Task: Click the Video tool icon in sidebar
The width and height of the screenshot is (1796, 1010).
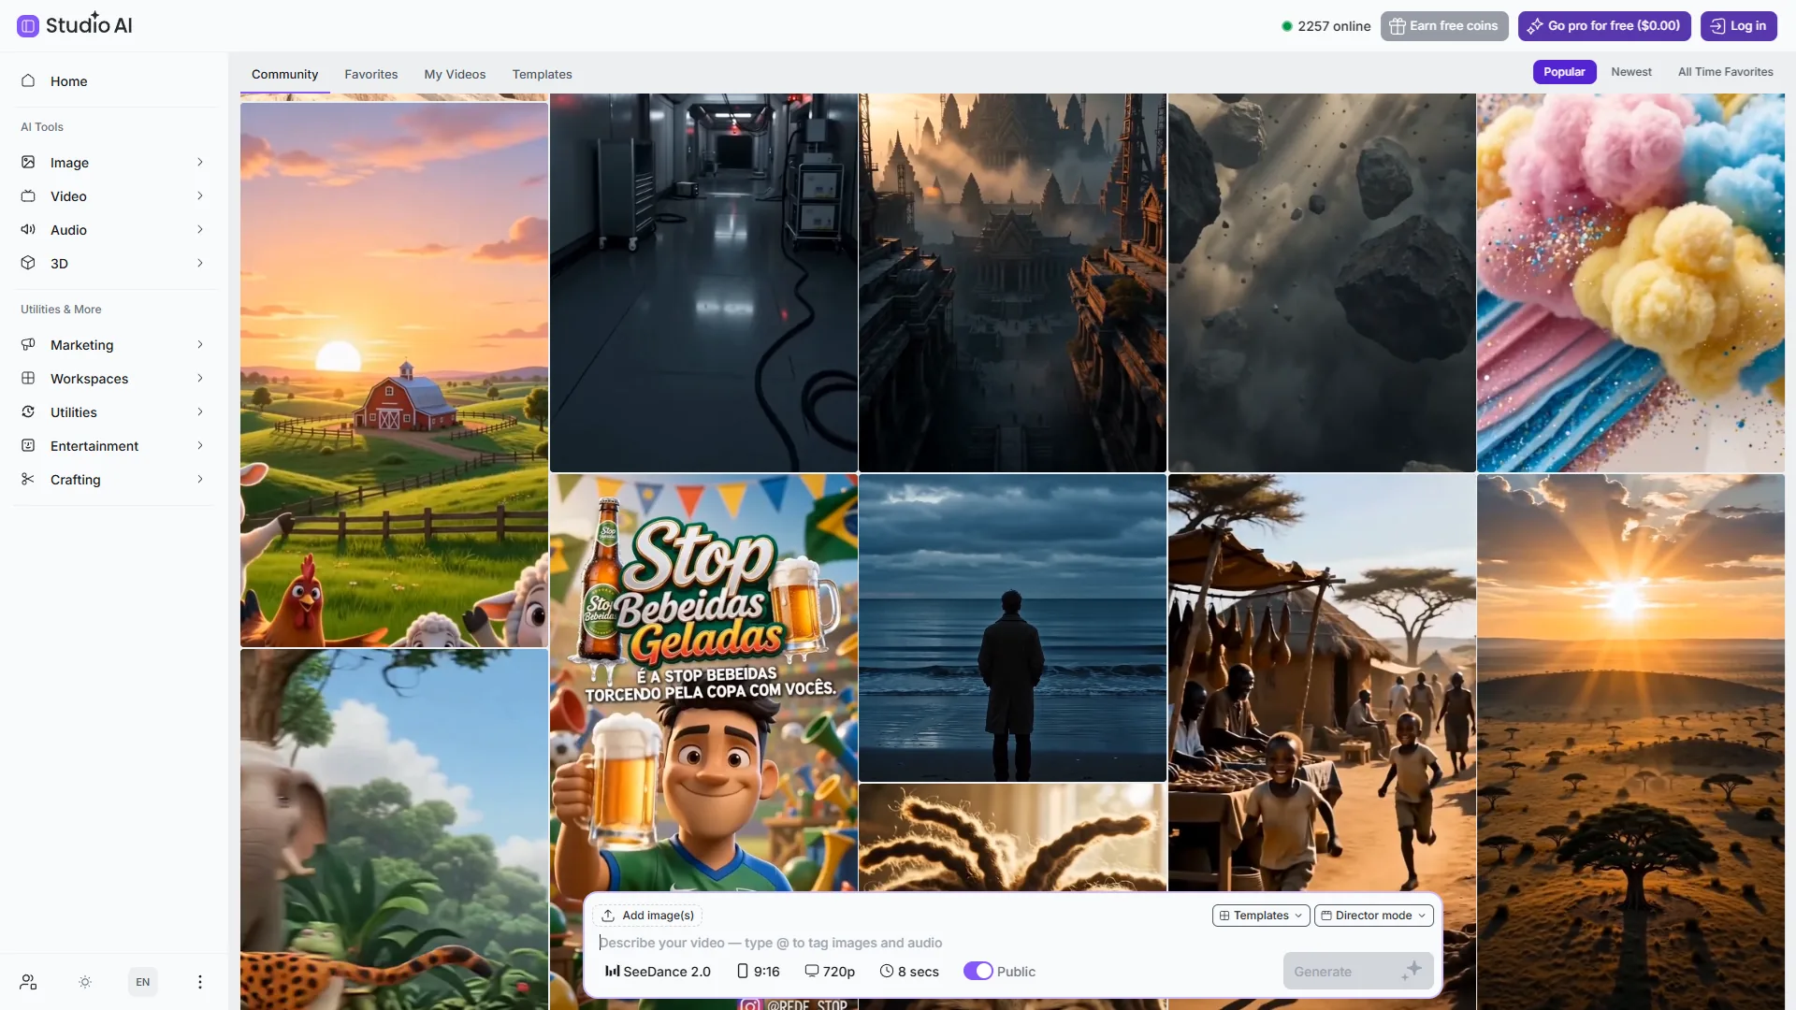Action: tap(28, 195)
